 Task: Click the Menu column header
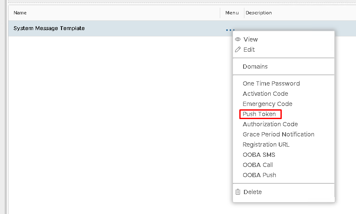(232, 13)
